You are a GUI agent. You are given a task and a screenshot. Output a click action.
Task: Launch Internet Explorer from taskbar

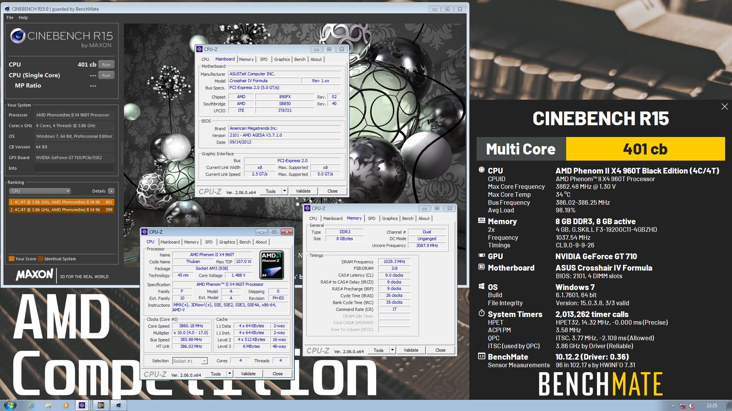[31, 405]
